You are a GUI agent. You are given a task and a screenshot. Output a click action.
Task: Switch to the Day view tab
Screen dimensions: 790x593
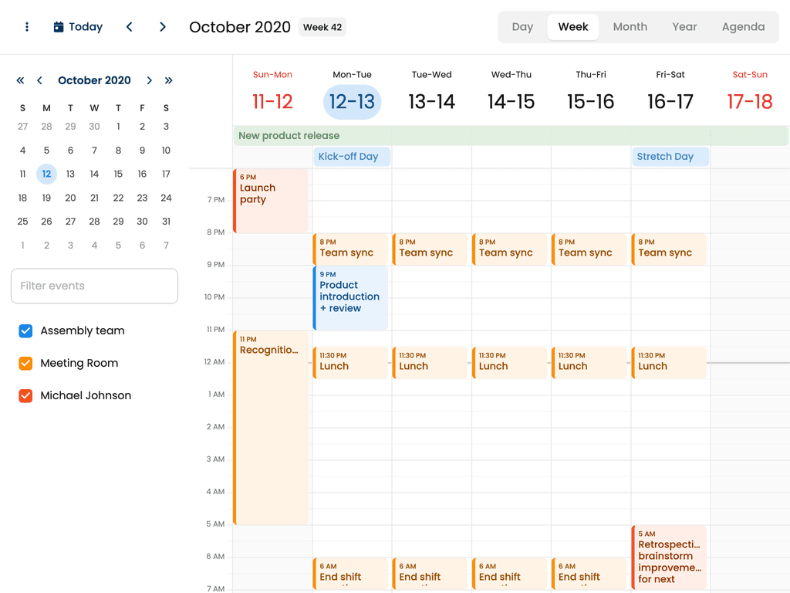pyautogui.click(x=522, y=27)
